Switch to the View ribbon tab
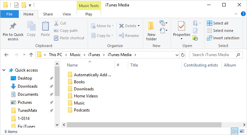 point(67,14)
